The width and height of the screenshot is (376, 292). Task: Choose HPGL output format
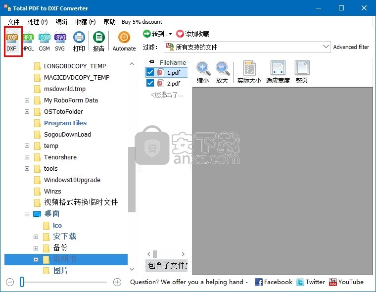tap(28, 42)
